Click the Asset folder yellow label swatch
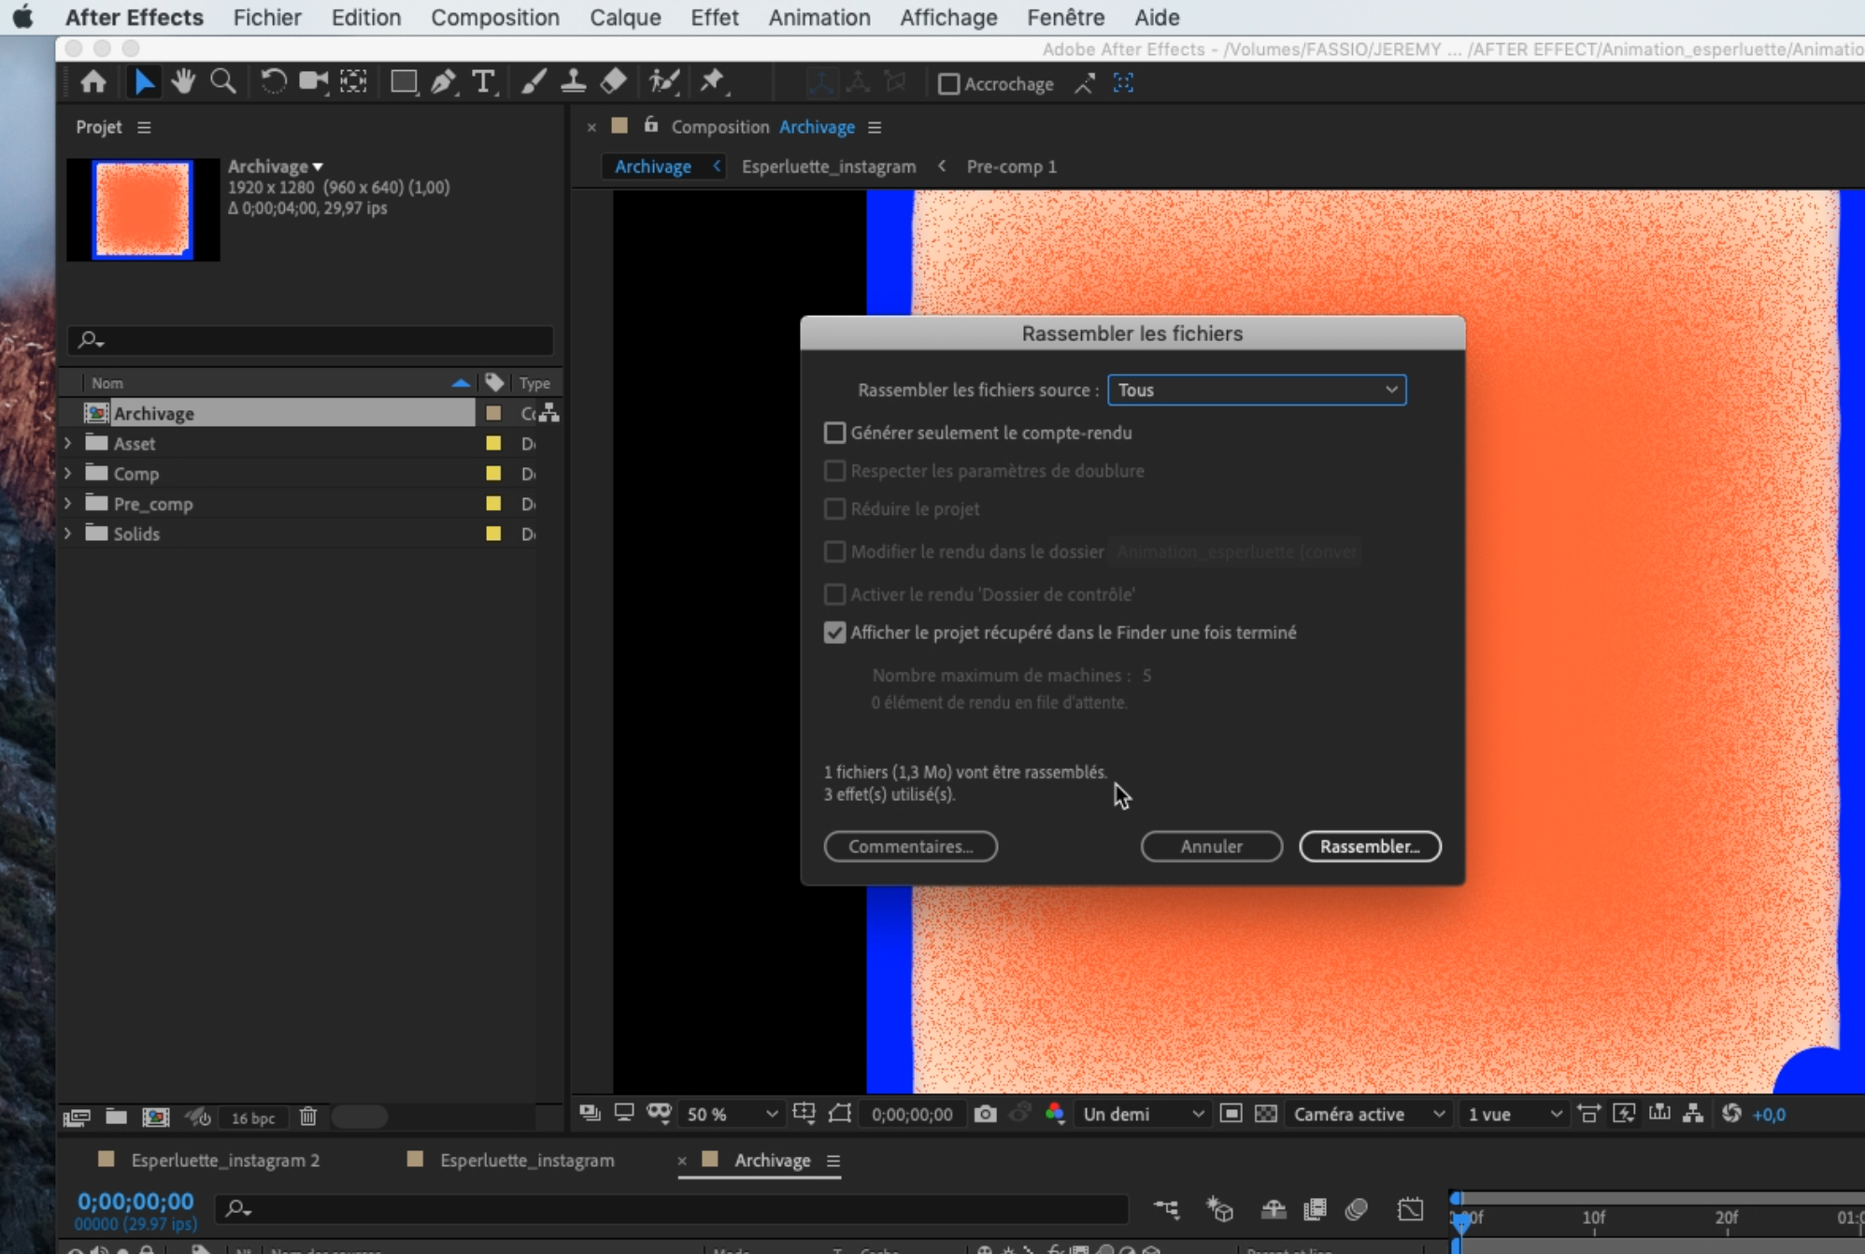The width and height of the screenshot is (1865, 1254). pos(493,443)
